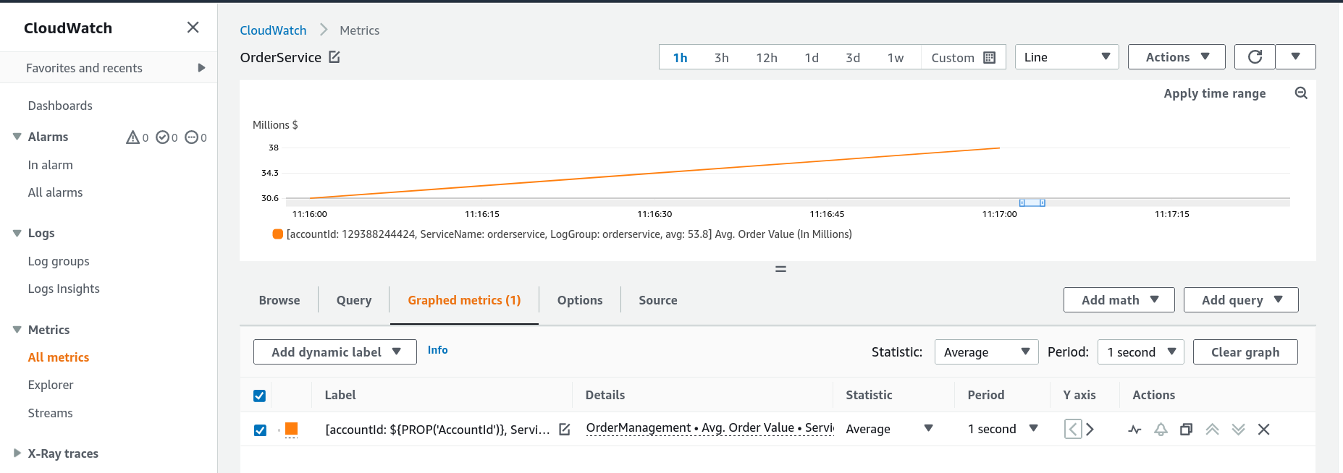The width and height of the screenshot is (1343, 473).
Task: Apply anomaly detection to Avg. Order Value
Action: [1134, 430]
